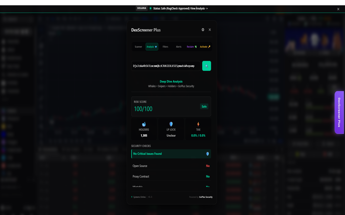Screen dimensions: 345x215
Task: Click the holders count 1,305
Action: (144, 135)
